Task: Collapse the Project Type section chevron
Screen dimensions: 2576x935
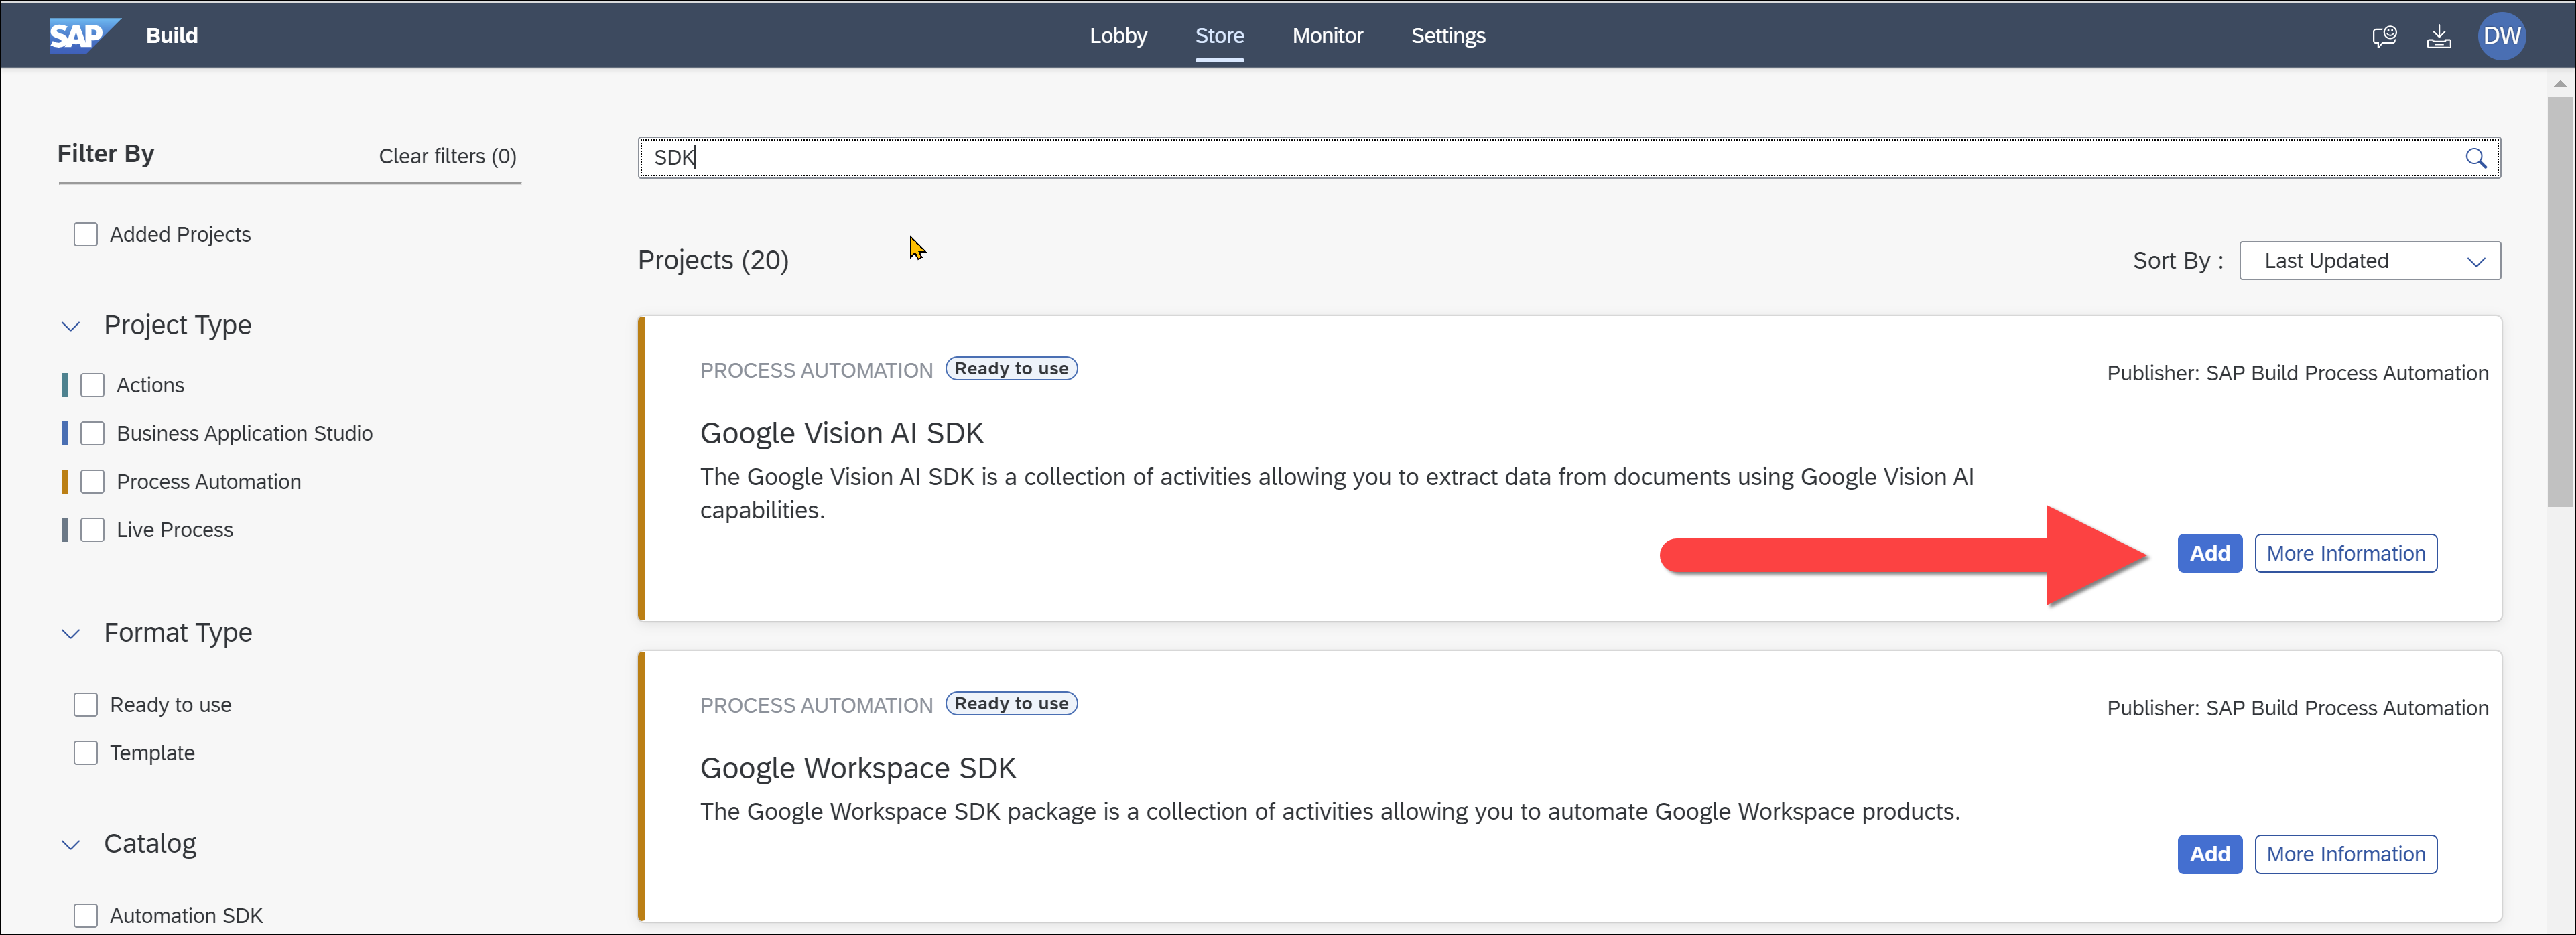Action: click(x=71, y=327)
